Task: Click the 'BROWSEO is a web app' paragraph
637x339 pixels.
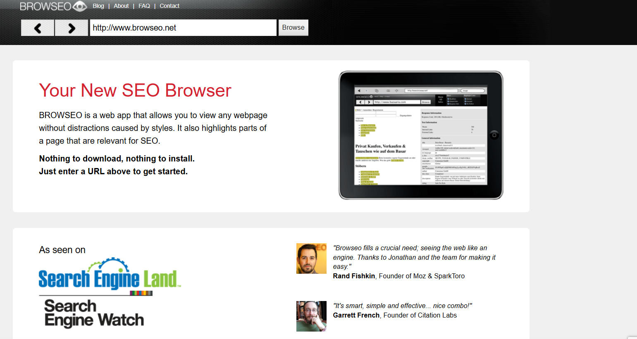Action: pyautogui.click(x=153, y=128)
